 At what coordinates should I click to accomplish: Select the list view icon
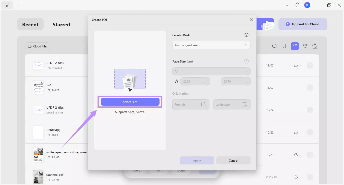(295, 46)
